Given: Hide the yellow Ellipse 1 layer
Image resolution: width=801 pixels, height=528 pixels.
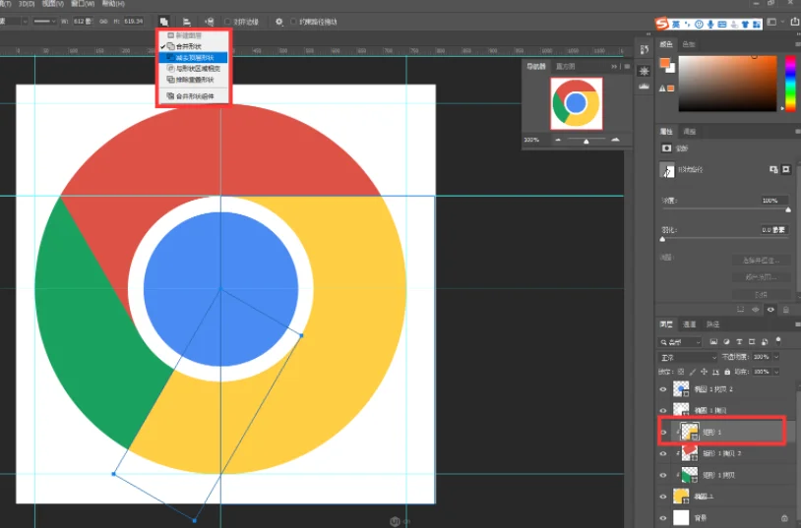Looking at the screenshot, I should pyautogui.click(x=663, y=497).
